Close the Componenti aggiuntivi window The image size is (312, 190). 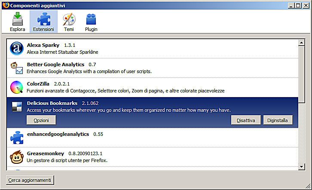pos(306,5)
